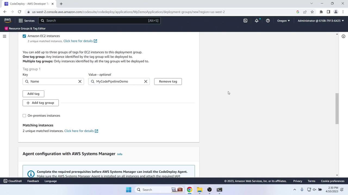
Task: Open the AWS home logo
Action: coord(8,21)
